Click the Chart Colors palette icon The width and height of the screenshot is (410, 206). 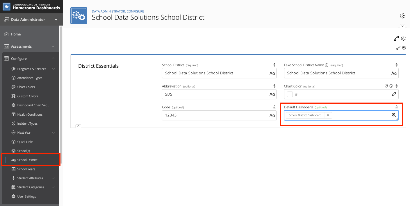tap(13, 87)
